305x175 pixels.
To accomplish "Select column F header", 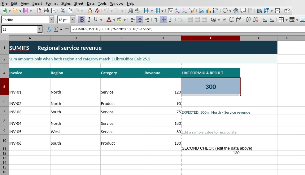I will click(x=259, y=38).
